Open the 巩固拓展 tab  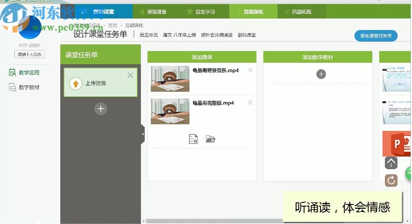click(302, 12)
